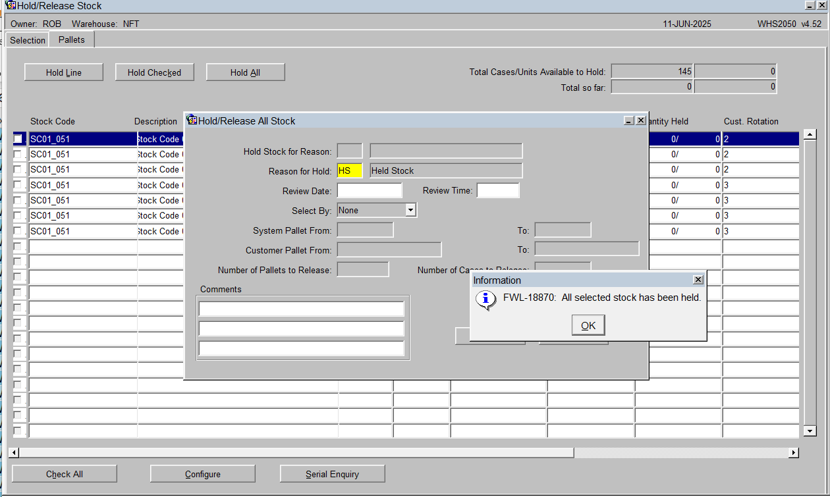Tick the checkbox on the last empty row
Screen dimensions: 830x497
18,431
